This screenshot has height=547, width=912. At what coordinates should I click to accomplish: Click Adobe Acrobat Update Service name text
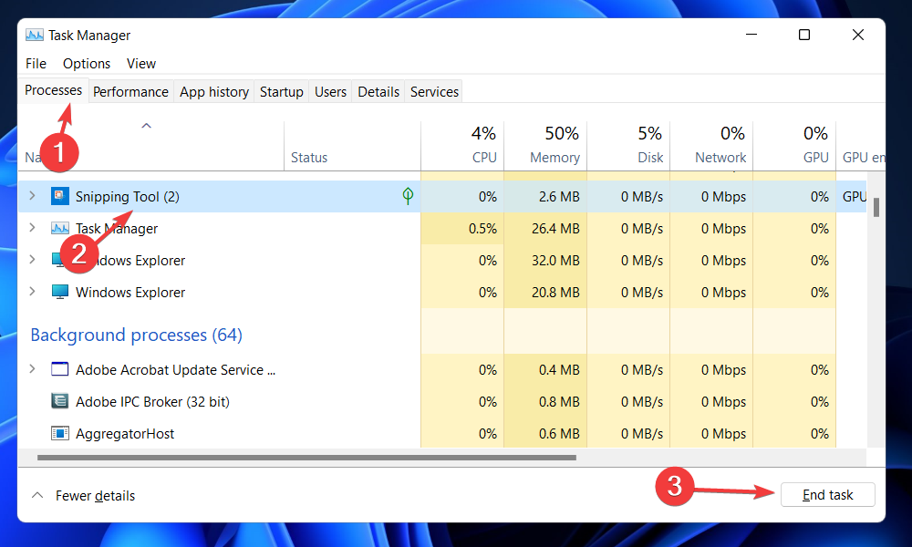pos(176,370)
